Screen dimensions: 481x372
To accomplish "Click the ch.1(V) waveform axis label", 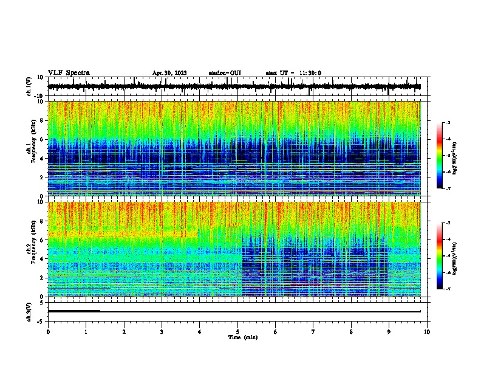I will (x=29, y=86).
